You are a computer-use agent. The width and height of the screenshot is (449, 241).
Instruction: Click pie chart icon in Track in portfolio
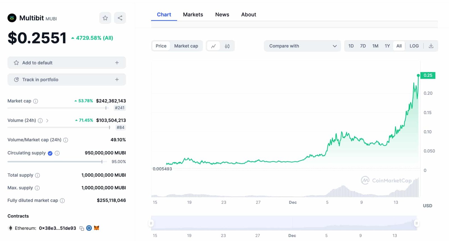coord(16,79)
